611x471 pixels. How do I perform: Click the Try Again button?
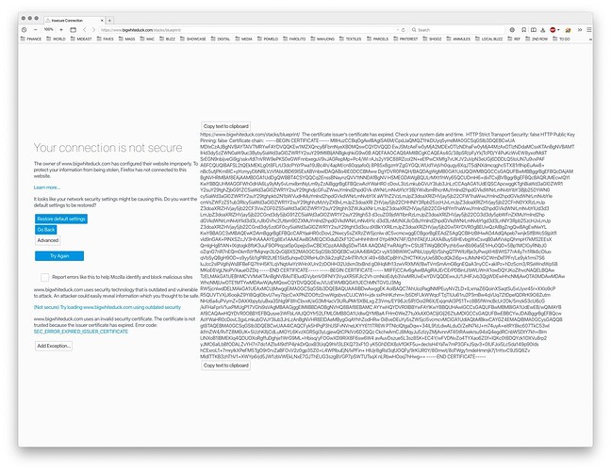[59, 255]
